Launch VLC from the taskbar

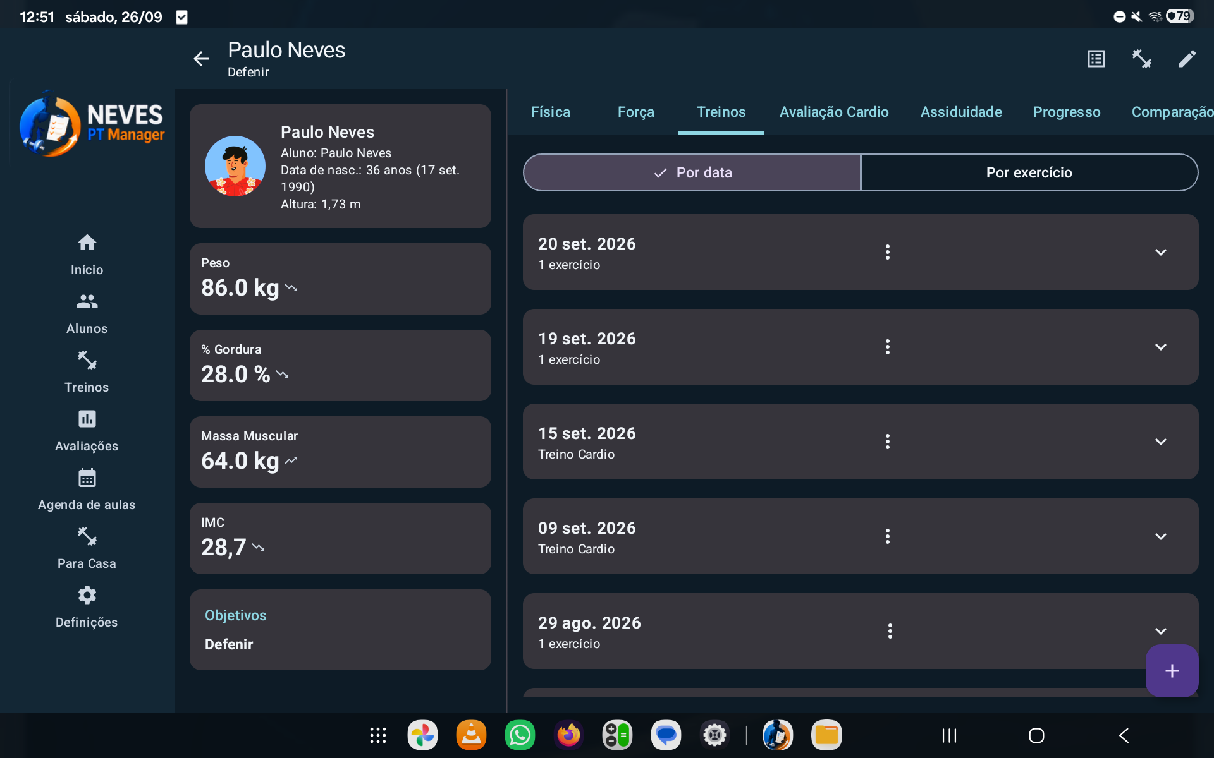[471, 735]
